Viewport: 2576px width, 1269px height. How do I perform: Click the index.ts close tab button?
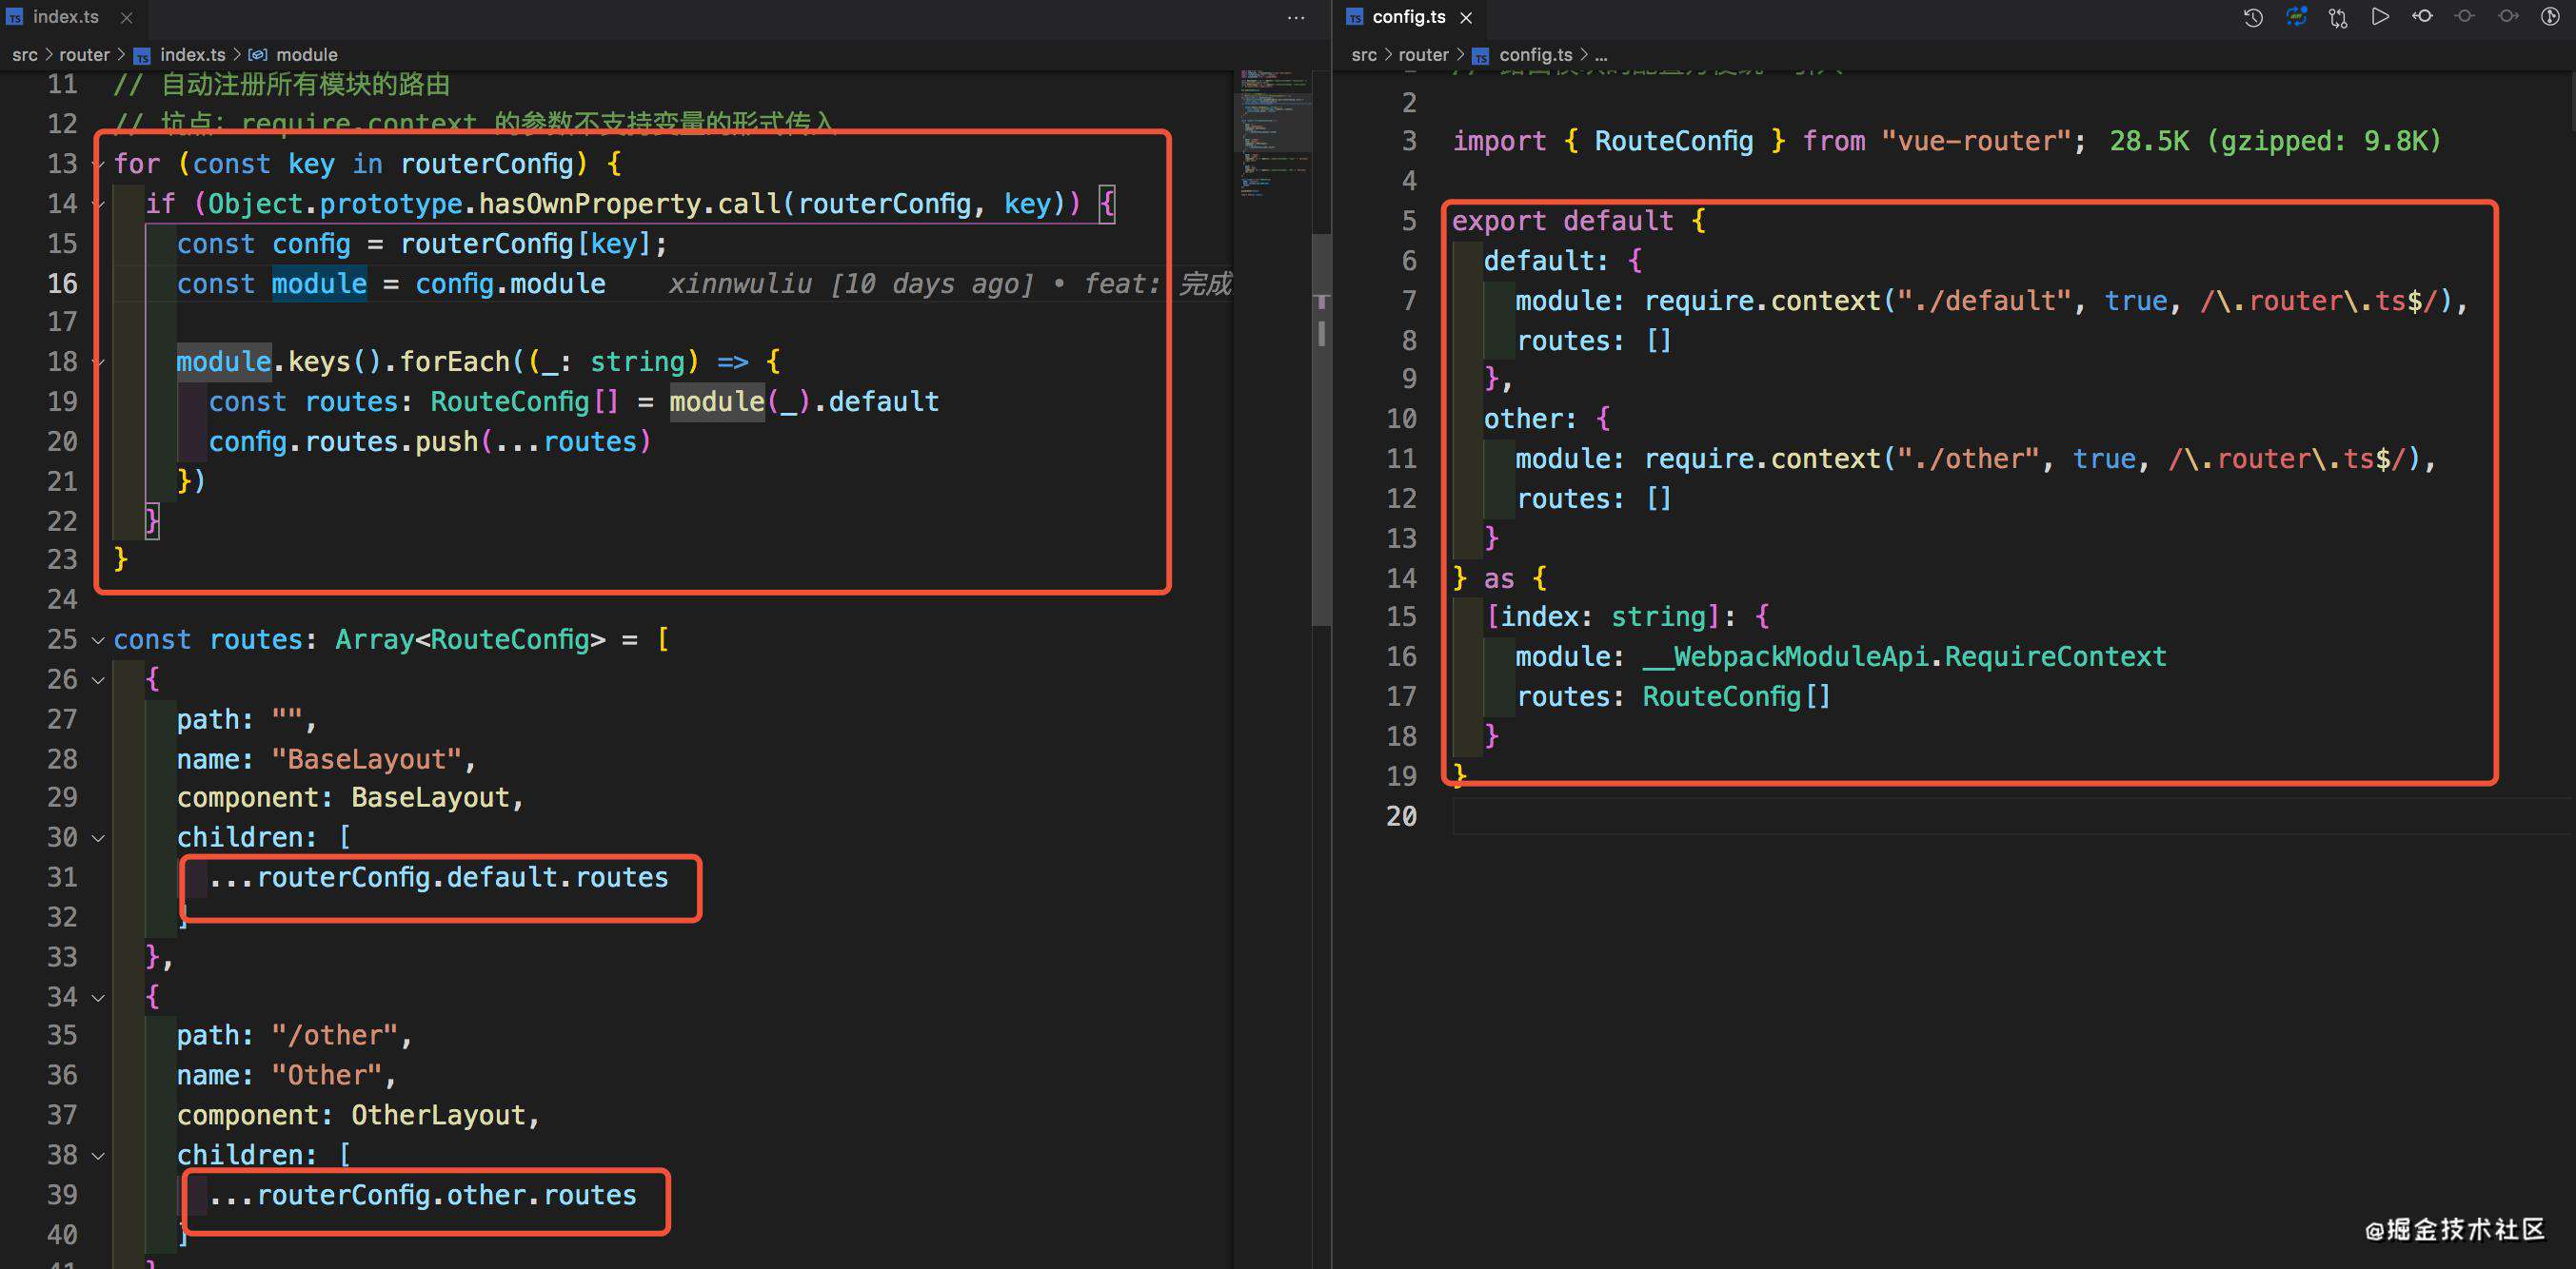tap(123, 18)
